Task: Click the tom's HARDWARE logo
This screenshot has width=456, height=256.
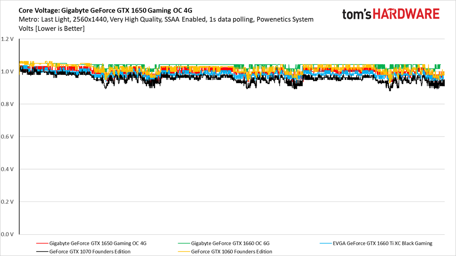Action: click(x=391, y=14)
